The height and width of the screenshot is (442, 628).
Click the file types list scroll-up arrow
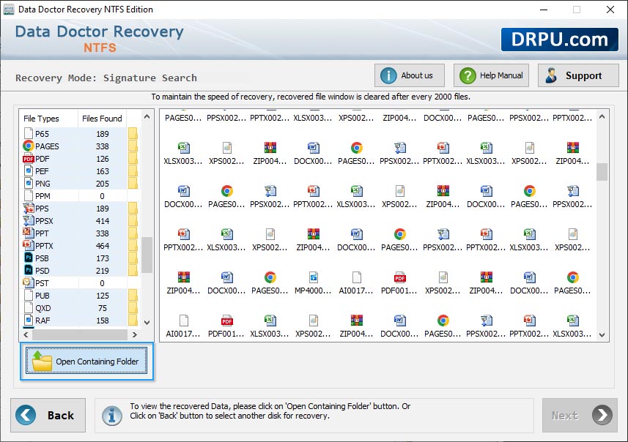click(147, 117)
